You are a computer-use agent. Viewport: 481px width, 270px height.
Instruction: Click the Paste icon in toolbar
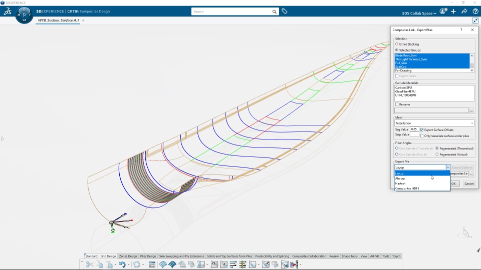[x=109, y=264]
